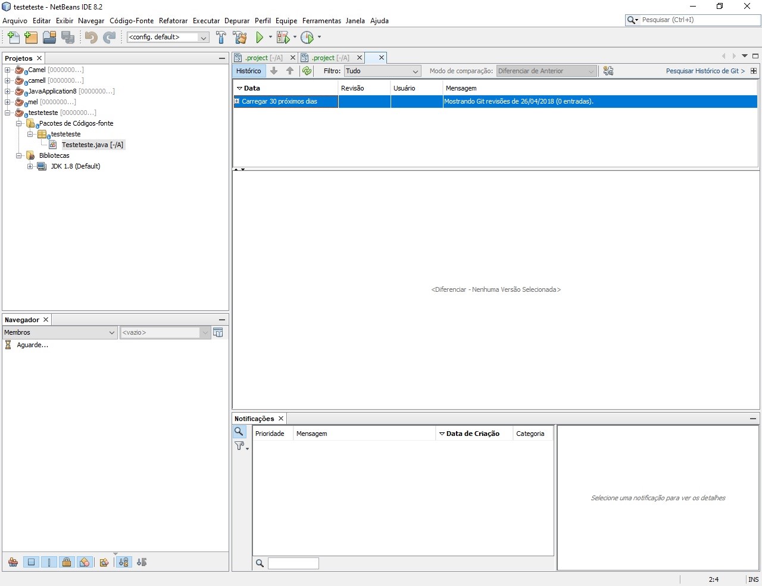Refresh the history view with green arrows icon
This screenshot has height=586, width=762.
(x=307, y=71)
